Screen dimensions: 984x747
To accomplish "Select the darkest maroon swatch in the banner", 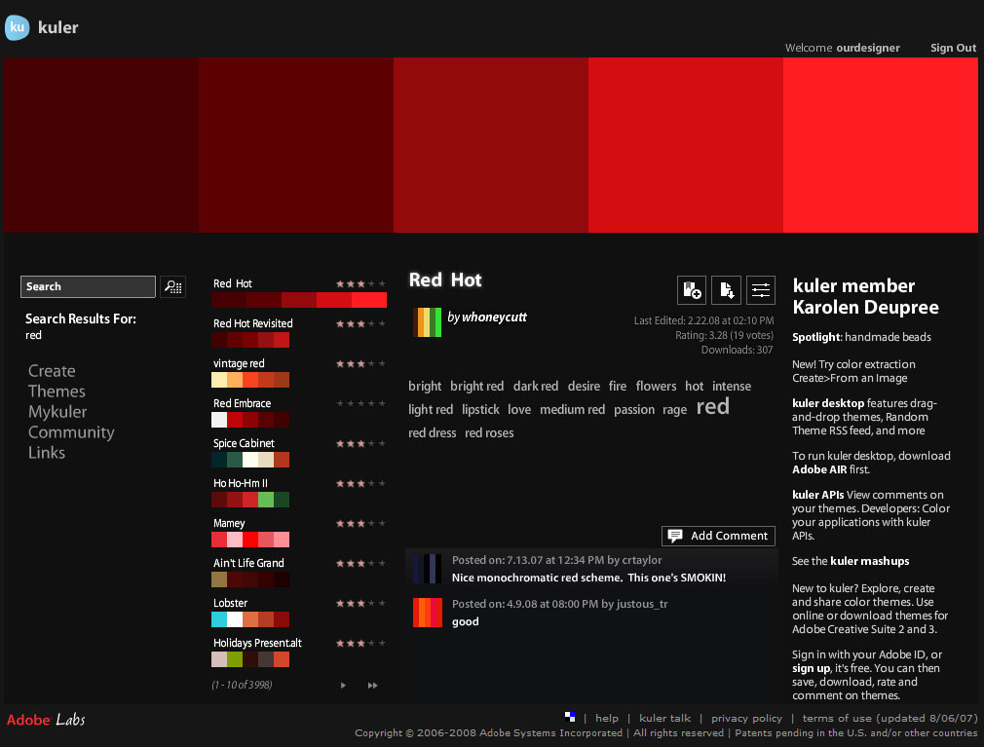I will 101,145.
